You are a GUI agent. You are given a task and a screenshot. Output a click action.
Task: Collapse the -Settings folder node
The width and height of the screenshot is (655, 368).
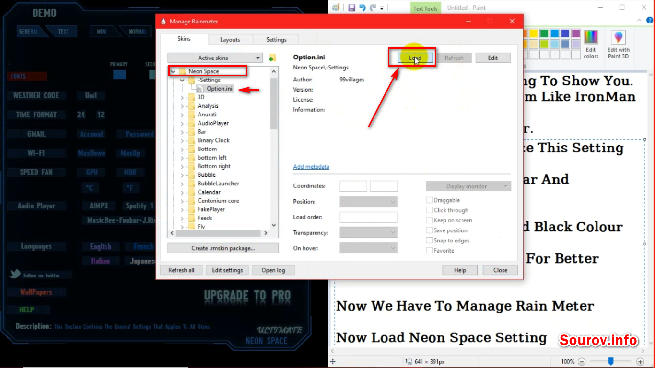click(x=182, y=80)
